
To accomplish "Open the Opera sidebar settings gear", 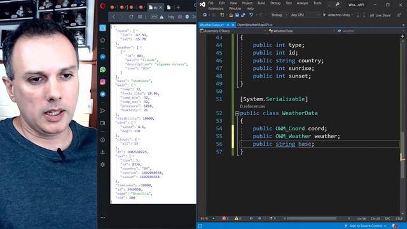I will tap(103, 164).
